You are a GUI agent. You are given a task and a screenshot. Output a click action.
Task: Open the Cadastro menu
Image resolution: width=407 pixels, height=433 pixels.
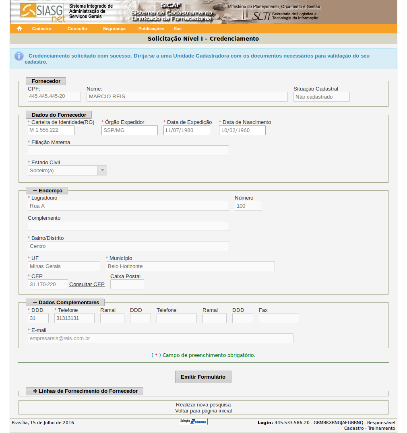(42, 29)
